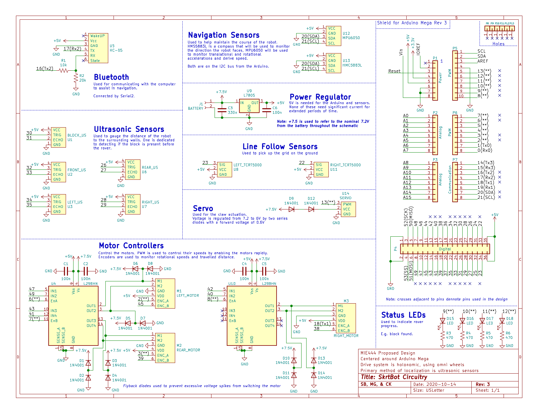Viewport: 538px width, 413px height.
Task: Click the U9 L7805 regulator symbol
Action: click(249, 106)
